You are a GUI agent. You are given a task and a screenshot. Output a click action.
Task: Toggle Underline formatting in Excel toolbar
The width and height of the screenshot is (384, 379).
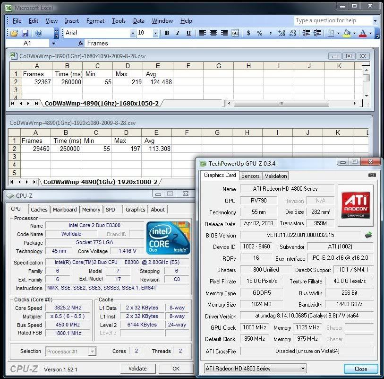tap(188, 33)
